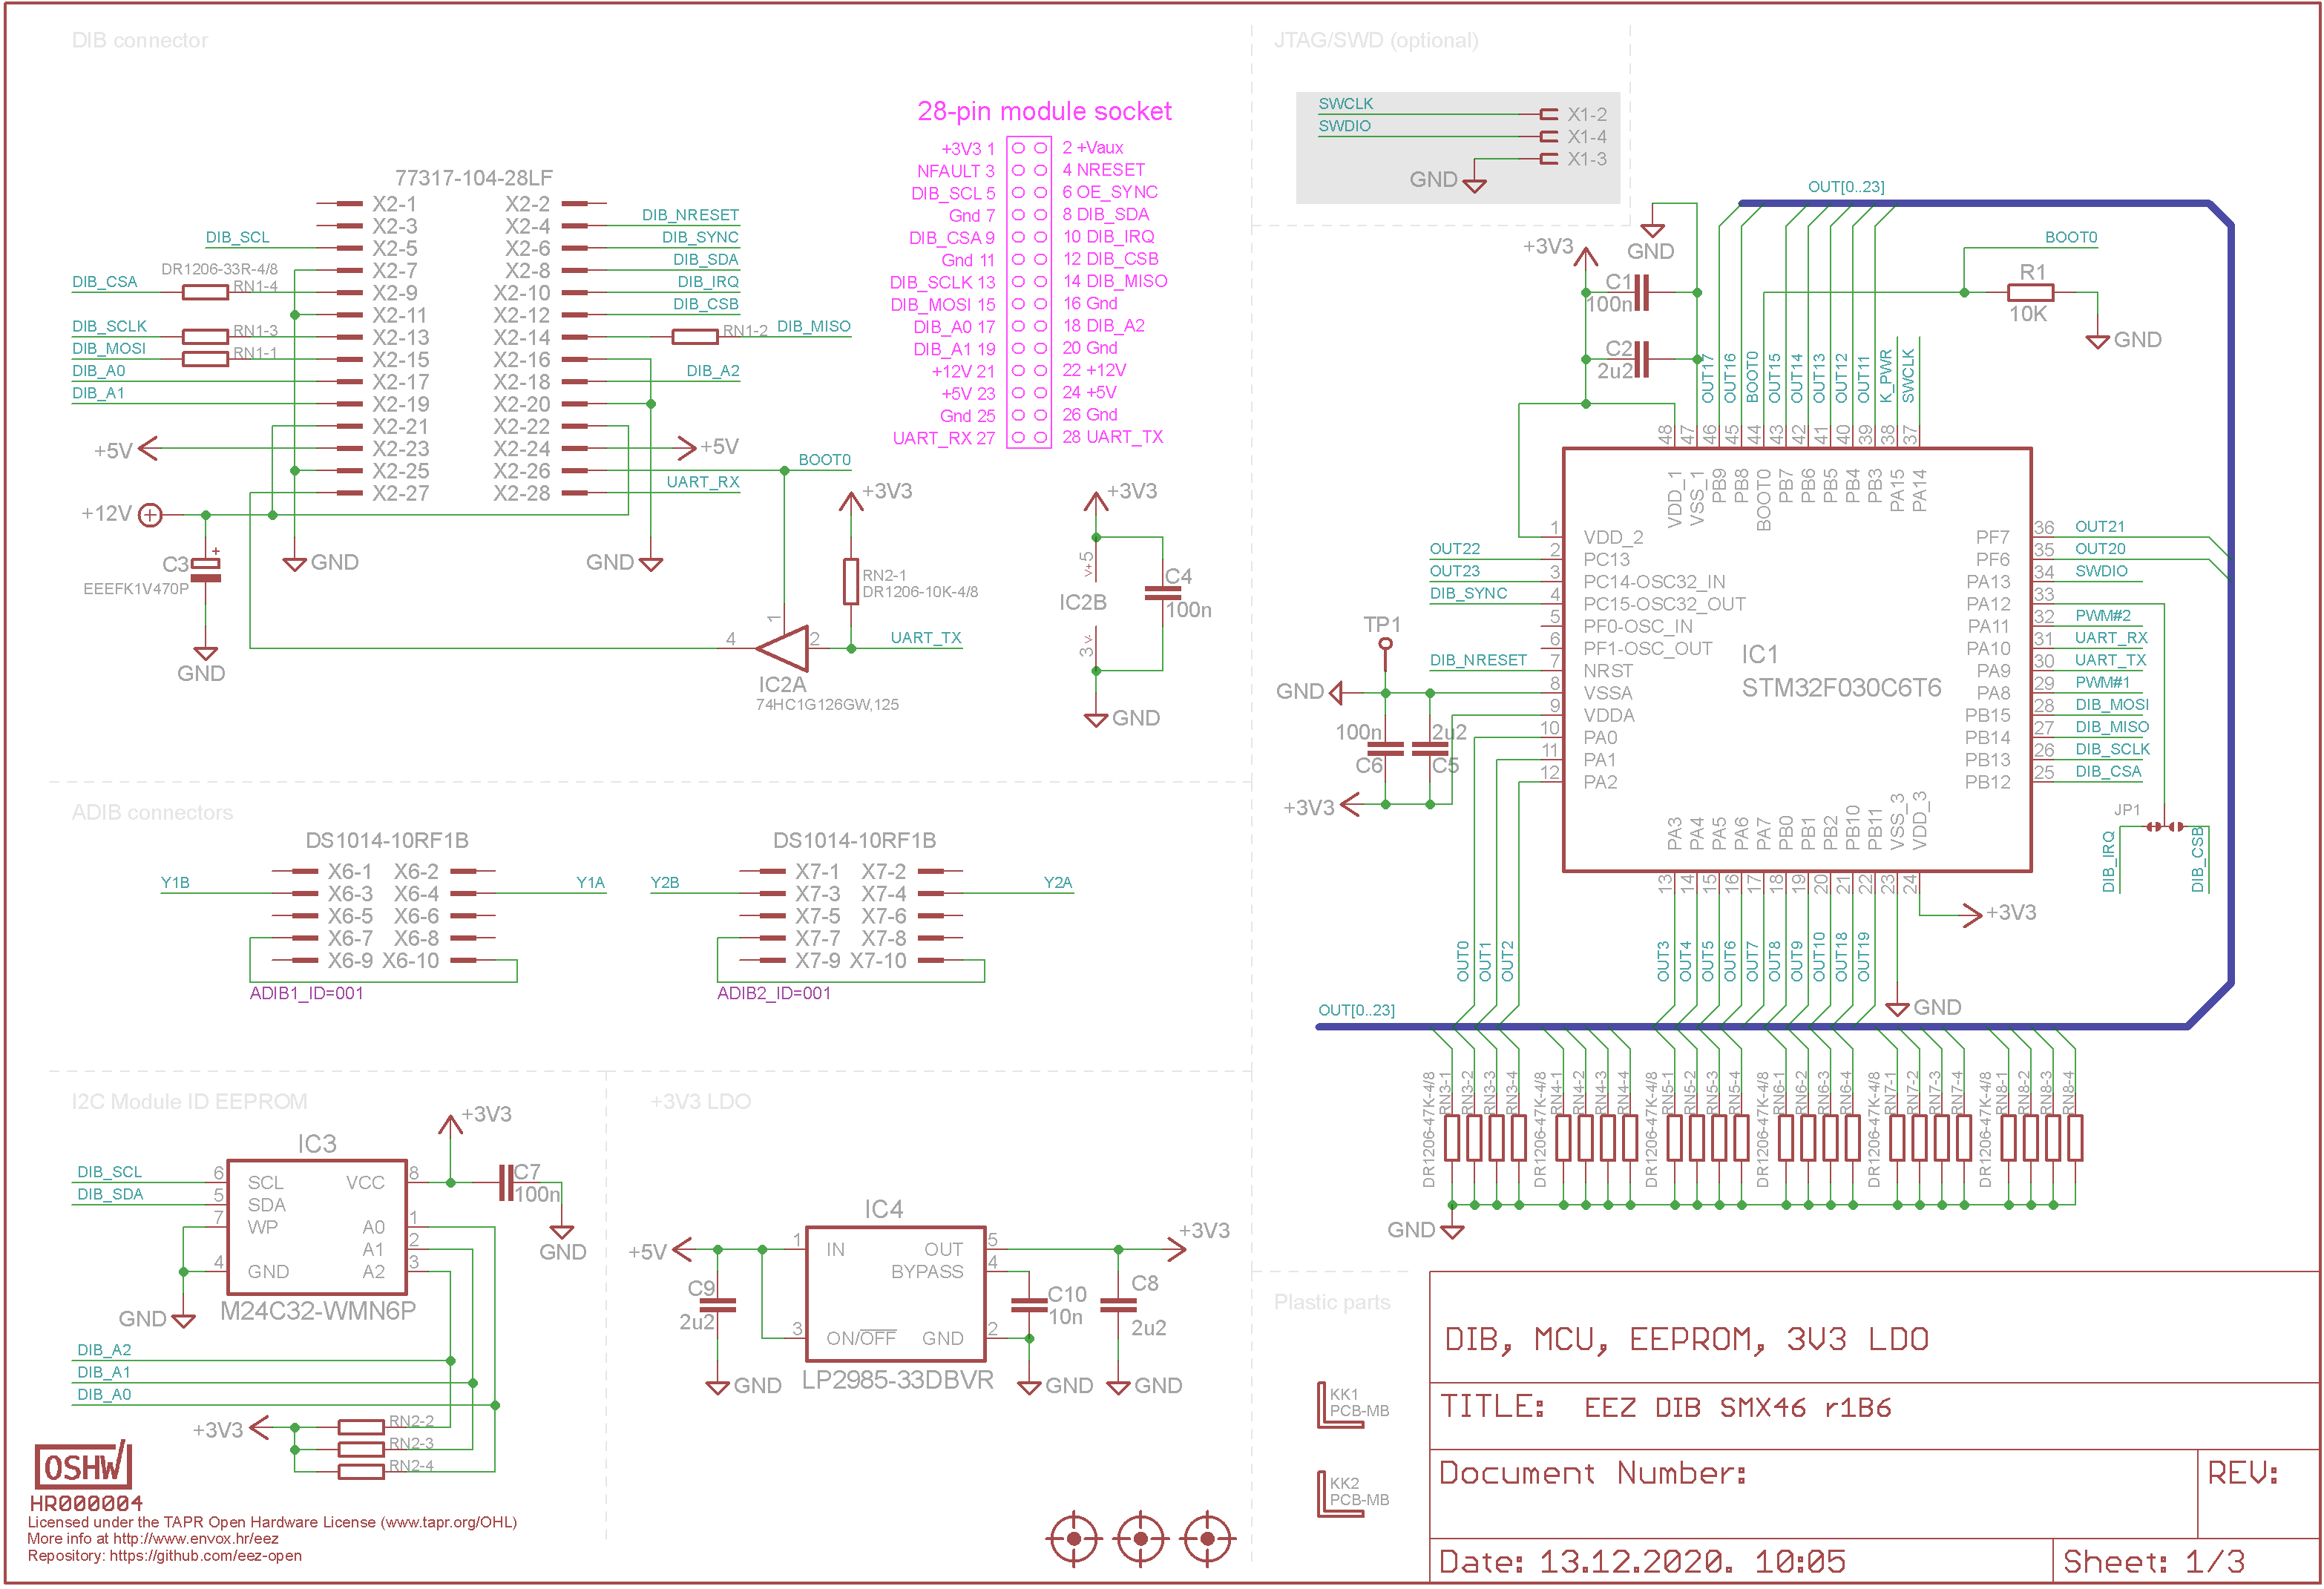The width and height of the screenshot is (2324, 1589).
Task: Open the github.com/eez-open repository link
Action: [164, 1556]
